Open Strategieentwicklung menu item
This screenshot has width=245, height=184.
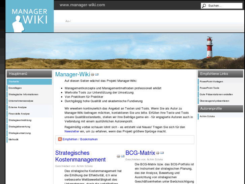pos(29,120)
